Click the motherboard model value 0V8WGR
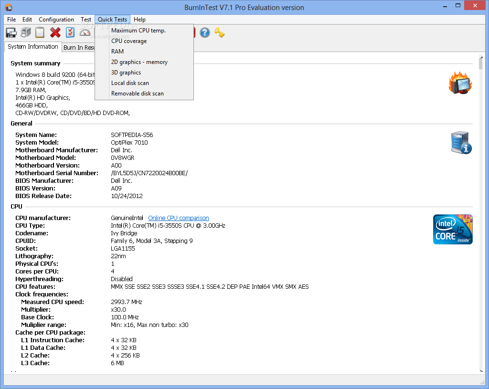489x389 pixels. [123, 158]
